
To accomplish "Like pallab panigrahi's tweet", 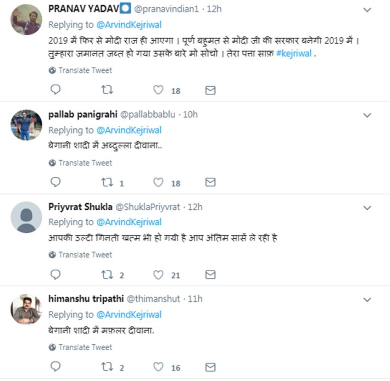I will (158, 183).
